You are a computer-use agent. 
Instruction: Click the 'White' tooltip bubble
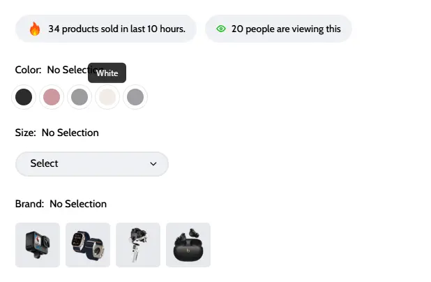[x=107, y=73]
